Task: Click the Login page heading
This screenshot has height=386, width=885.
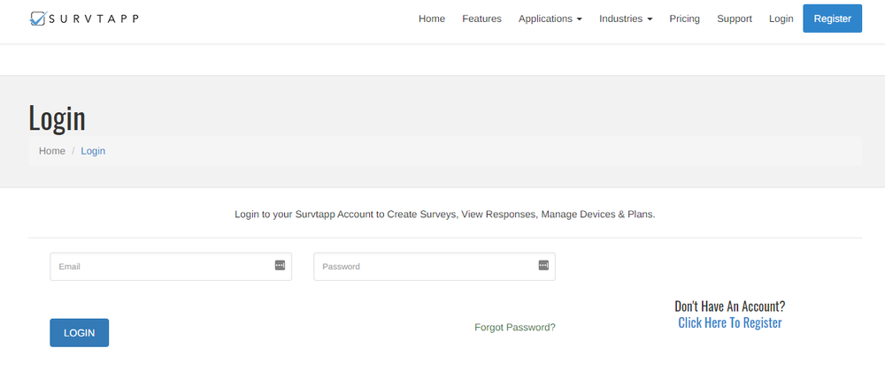Action: [x=57, y=118]
